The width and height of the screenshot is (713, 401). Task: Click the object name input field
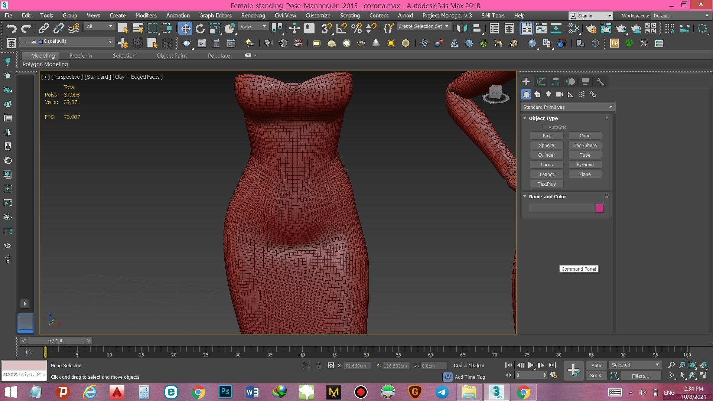[x=561, y=208]
